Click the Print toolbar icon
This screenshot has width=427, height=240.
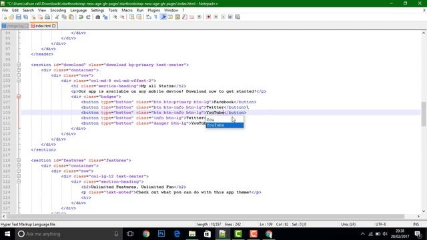point(47,17)
